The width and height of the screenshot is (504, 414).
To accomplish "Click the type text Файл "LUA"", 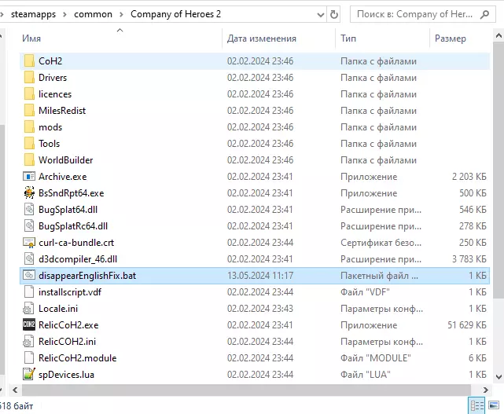I will coord(366,375).
